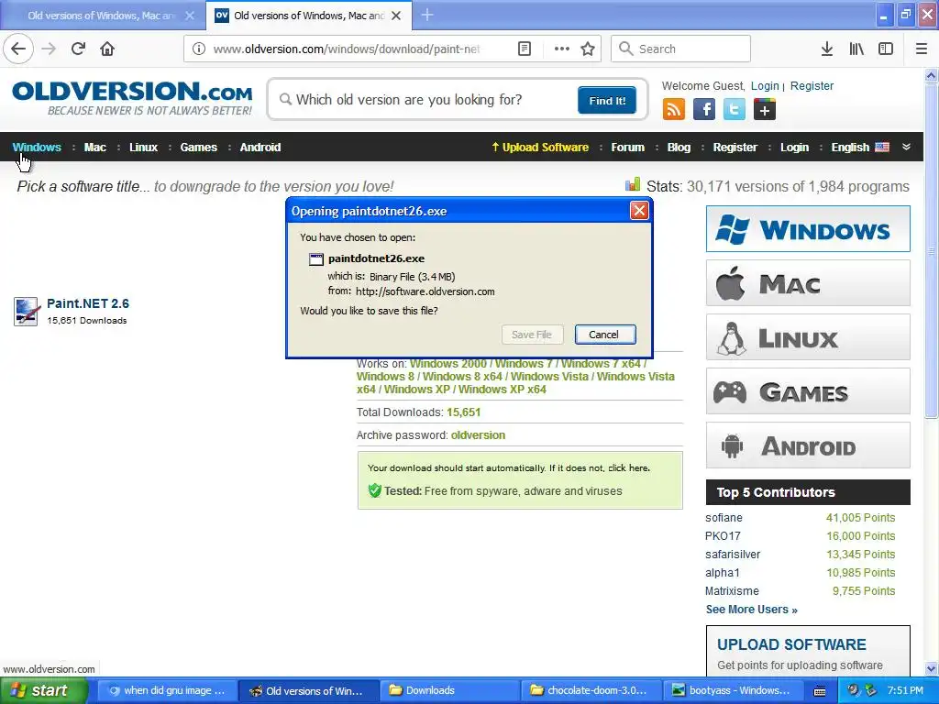The width and height of the screenshot is (939, 704).
Task: Open the language dropdown chevron
Action: tap(906, 147)
